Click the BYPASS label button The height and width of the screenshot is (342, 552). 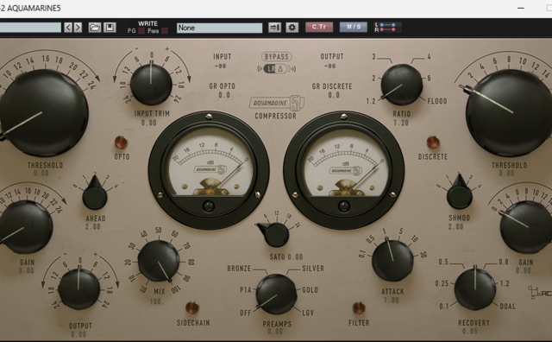point(276,57)
